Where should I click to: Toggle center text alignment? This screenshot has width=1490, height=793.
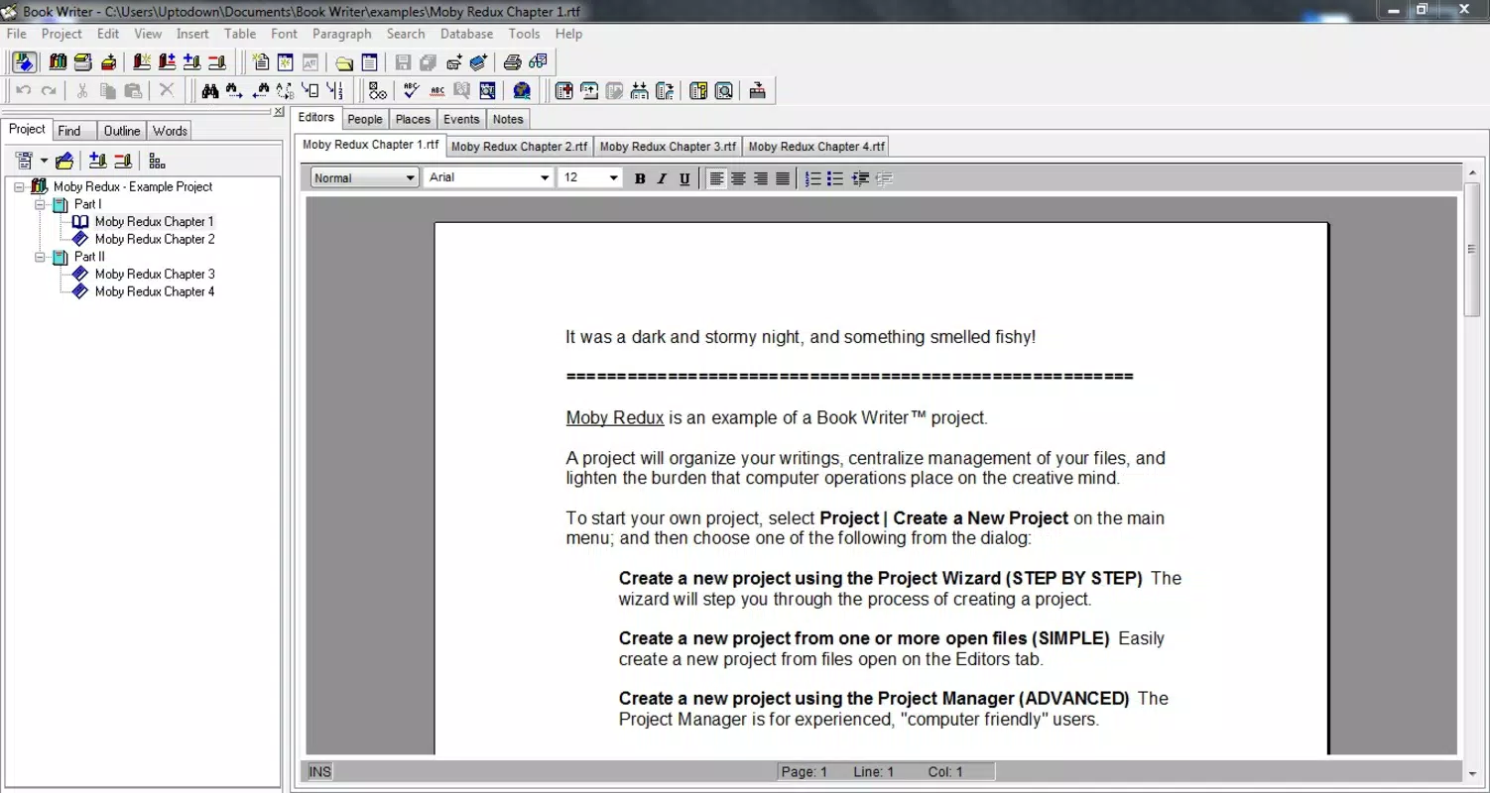tap(739, 178)
